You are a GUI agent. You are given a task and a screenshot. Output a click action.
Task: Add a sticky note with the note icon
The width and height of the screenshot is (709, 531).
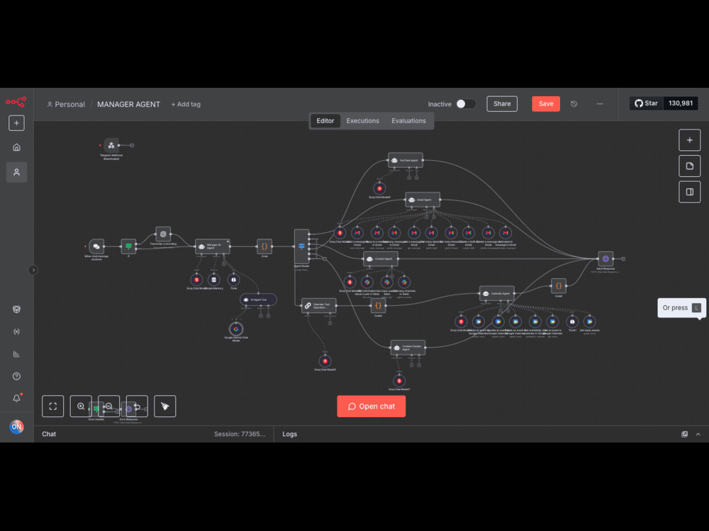[x=690, y=166]
